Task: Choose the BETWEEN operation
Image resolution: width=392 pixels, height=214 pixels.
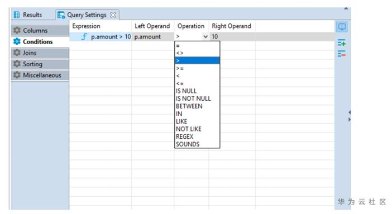Action: (x=197, y=106)
